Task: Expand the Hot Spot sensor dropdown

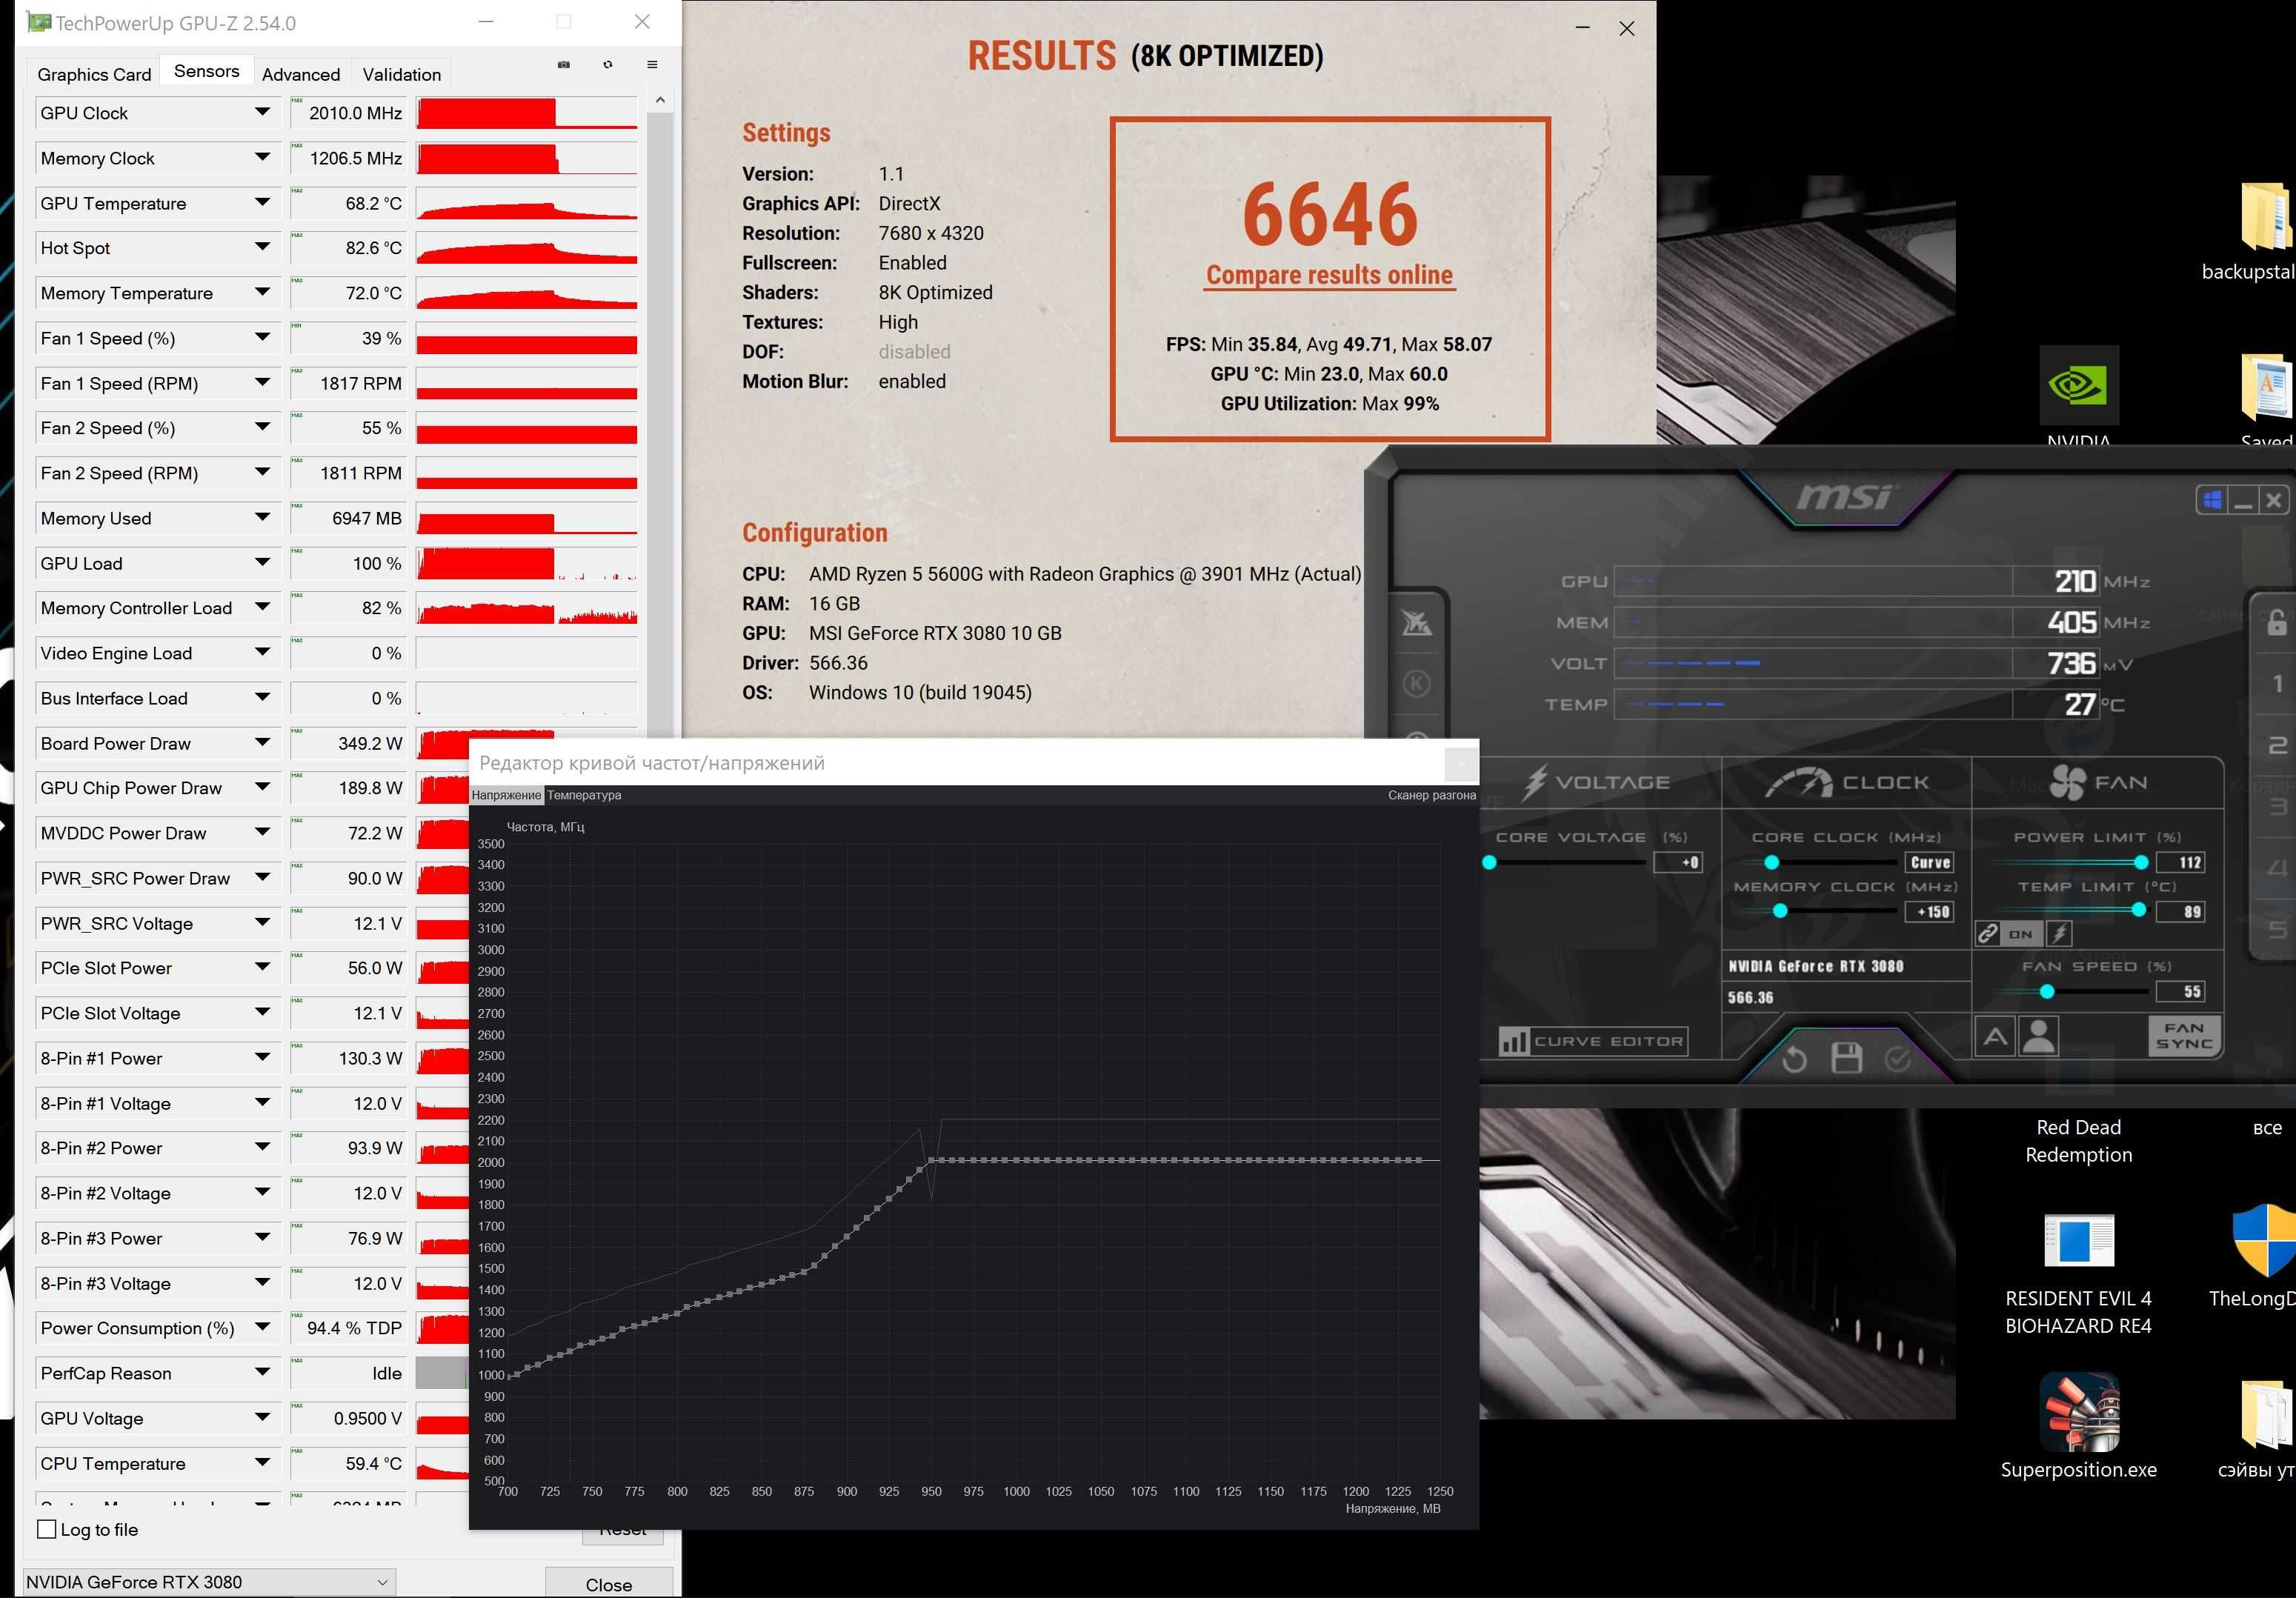Action: [262, 247]
